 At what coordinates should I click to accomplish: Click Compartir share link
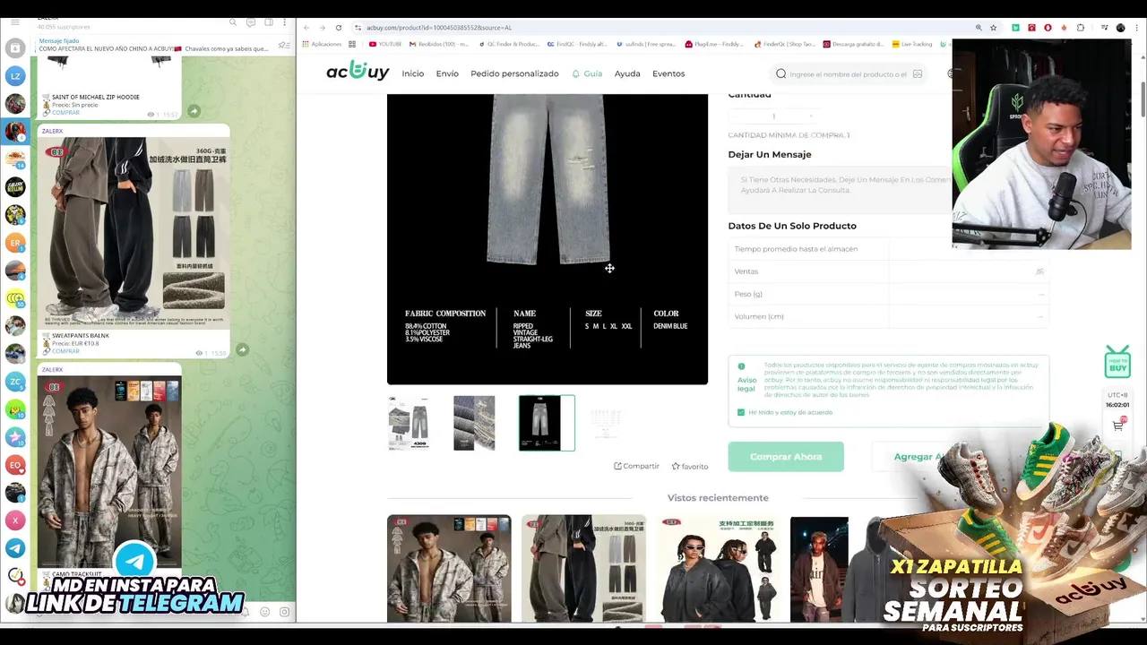(636, 466)
